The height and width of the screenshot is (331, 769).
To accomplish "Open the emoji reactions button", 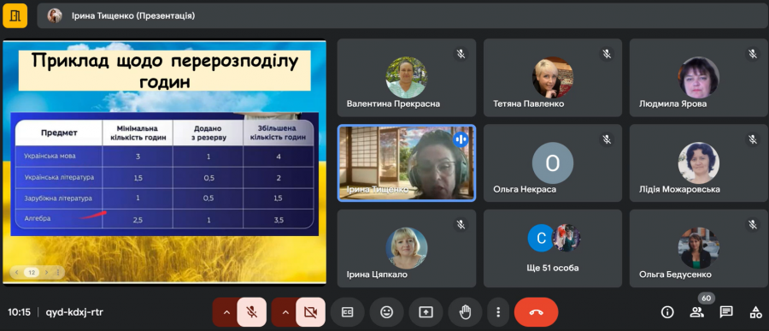I will tap(386, 312).
